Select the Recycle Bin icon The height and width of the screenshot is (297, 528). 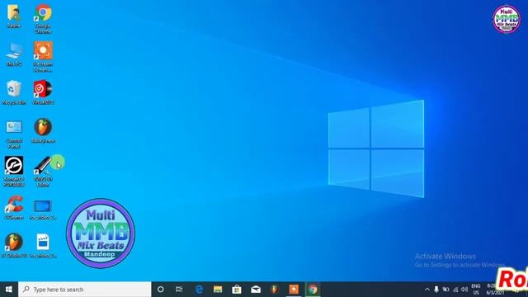(14, 92)
